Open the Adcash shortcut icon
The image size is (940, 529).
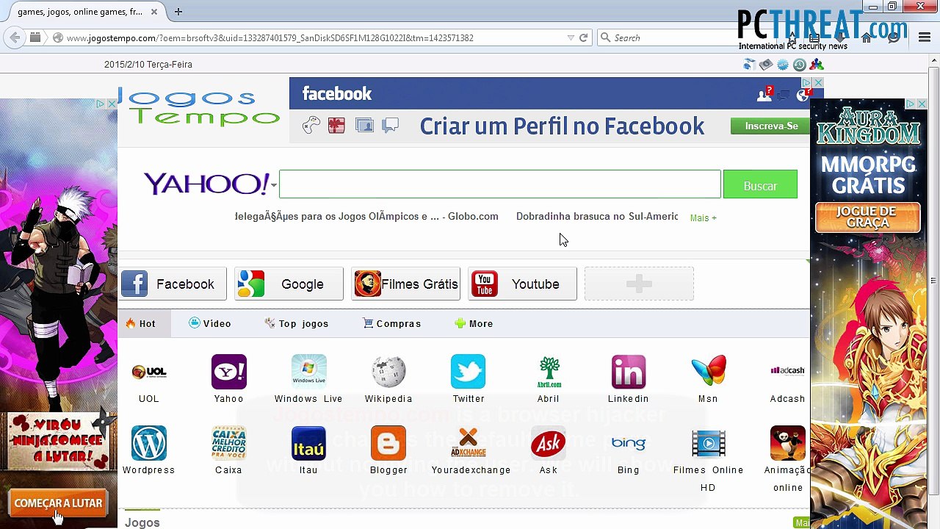pyautogui.click(x=787, y=372)
